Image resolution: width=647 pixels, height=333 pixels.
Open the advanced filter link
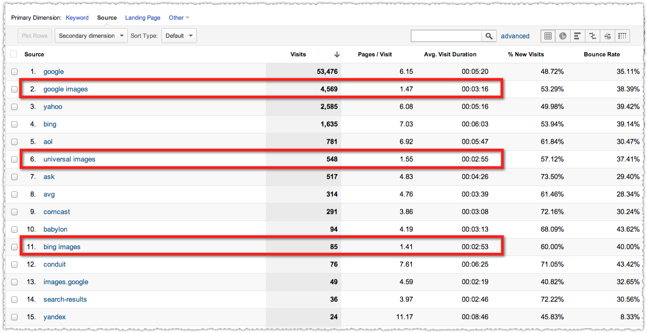pos(515,36)
